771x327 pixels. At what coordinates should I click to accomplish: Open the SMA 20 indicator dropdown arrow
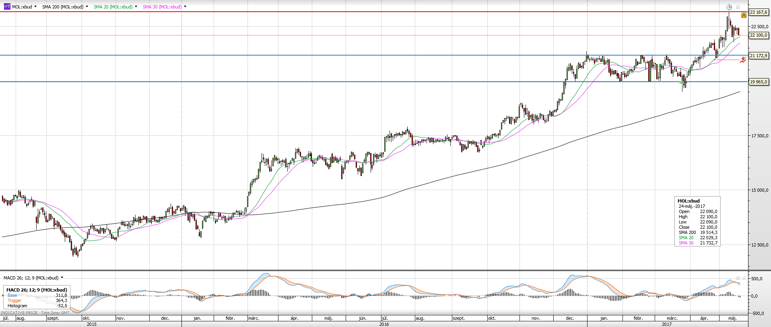(x=136, y=6)
